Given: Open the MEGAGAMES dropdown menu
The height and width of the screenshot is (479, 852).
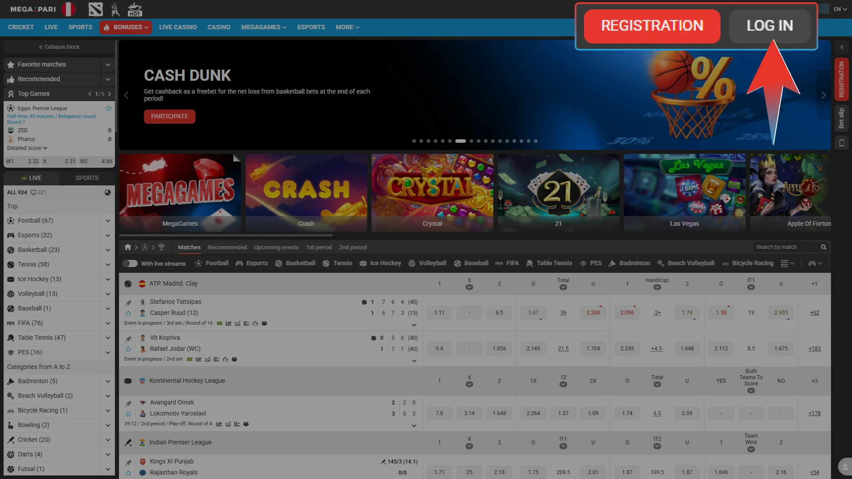Looking at the screenshot, I should click(264, 27).
